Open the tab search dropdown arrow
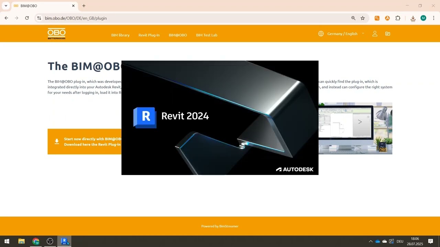This screenshot has height=247, width=440. (6, 6)
